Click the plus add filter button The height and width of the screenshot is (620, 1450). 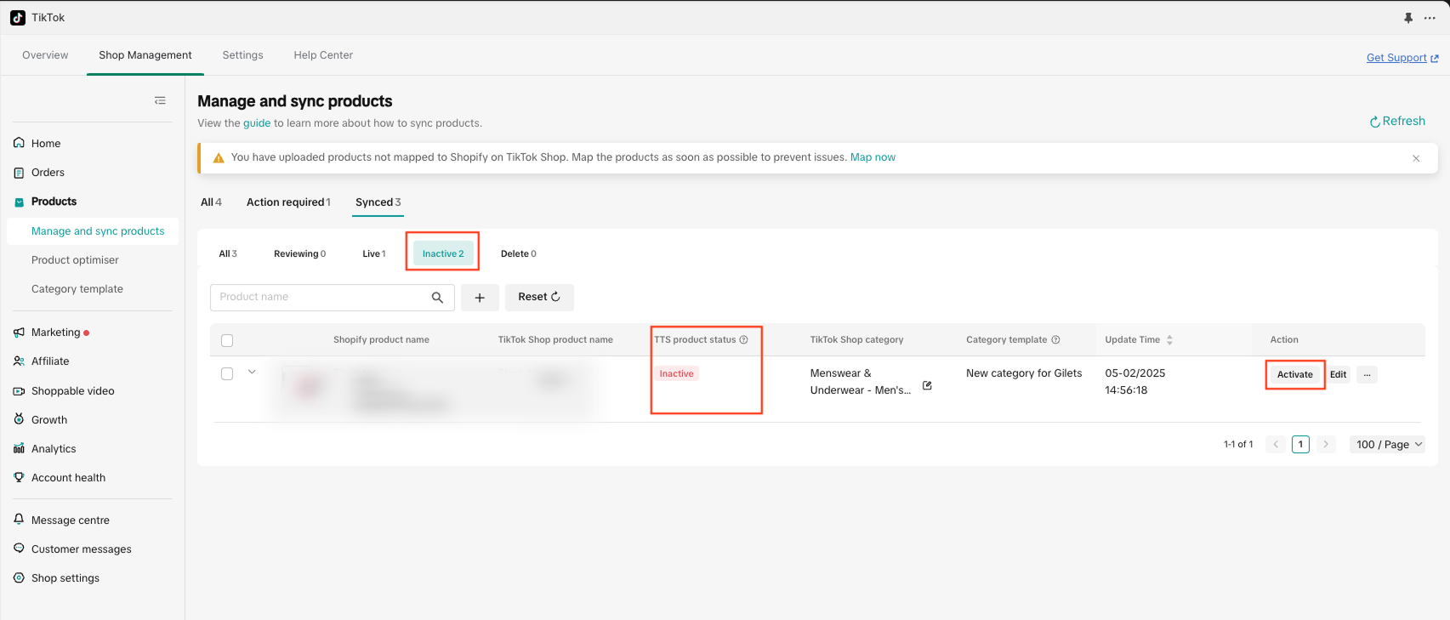pos(480,298)
